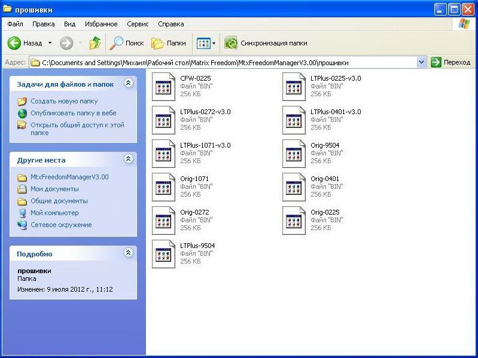Click 'Создать новую папку' link

point(64,101)
